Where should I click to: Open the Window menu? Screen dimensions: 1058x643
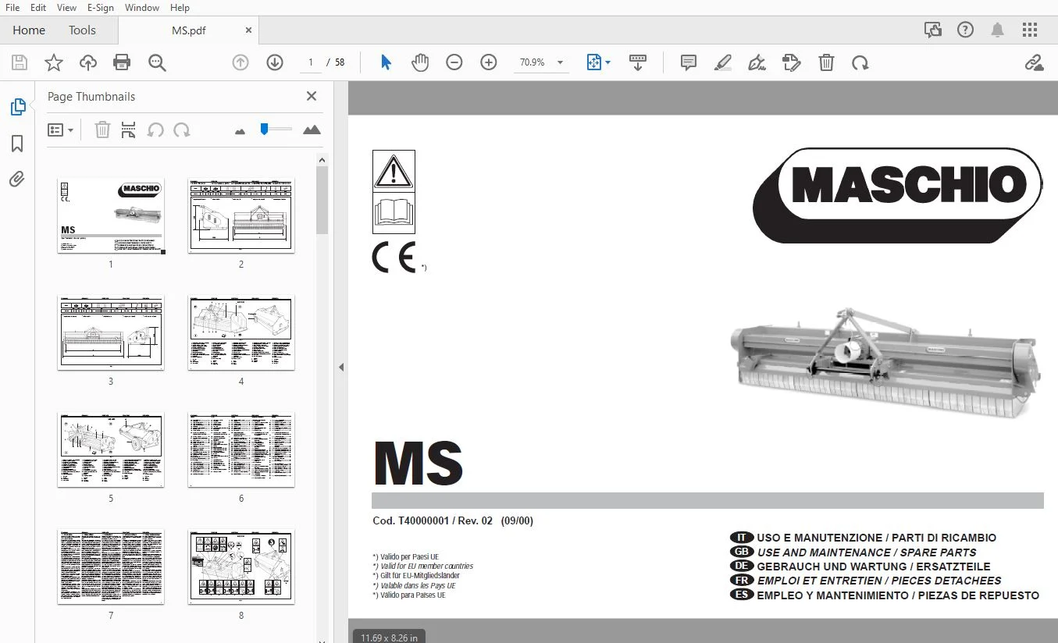(x=142, y=8)
